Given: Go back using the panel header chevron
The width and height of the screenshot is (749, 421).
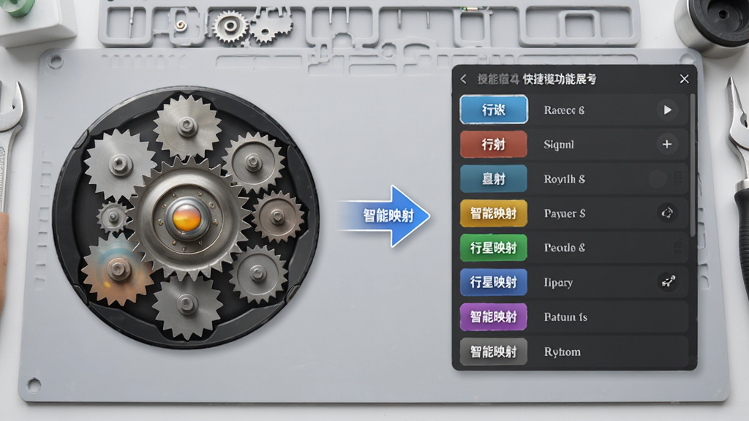Looking at the screenshot, I should tap(463, 79).
